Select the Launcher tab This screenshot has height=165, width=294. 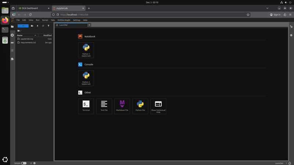click(x=71, y=25)
